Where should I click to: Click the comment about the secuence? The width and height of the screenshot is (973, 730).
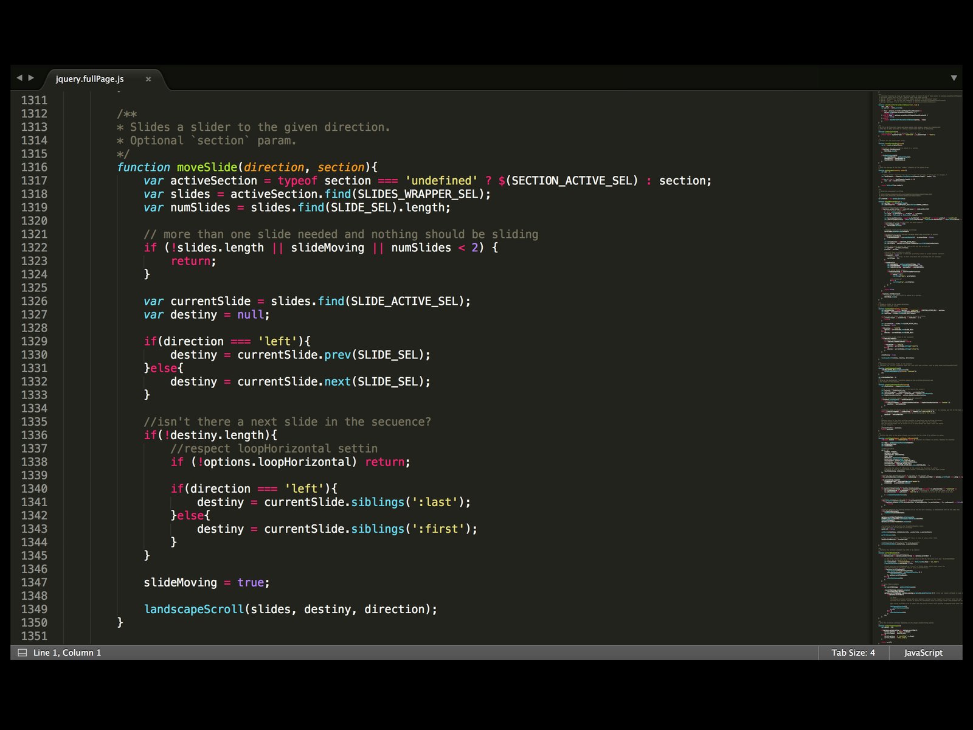[x=287, y=422]
